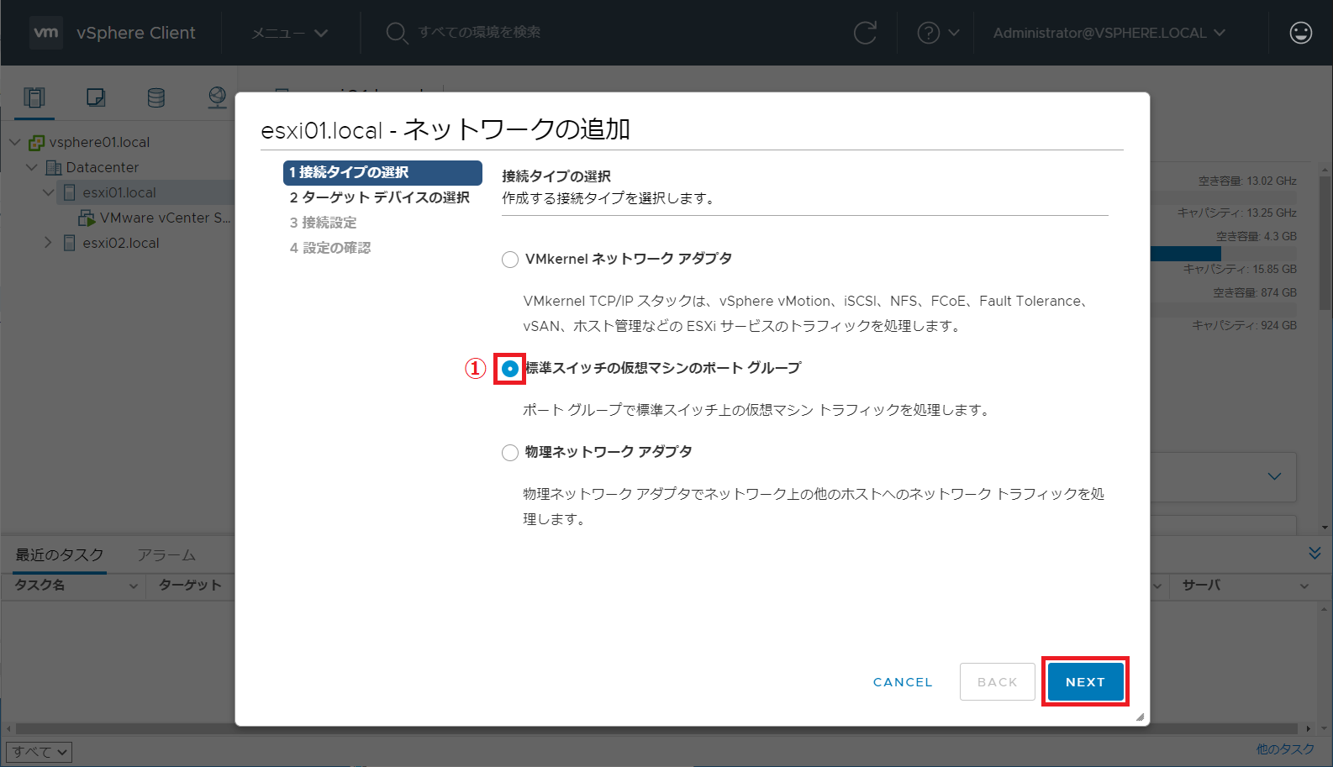The height and width of the screenshot is (767, 1333).
Task: Open the すべて filter dropdown
Action: click(x=39, y=752)
